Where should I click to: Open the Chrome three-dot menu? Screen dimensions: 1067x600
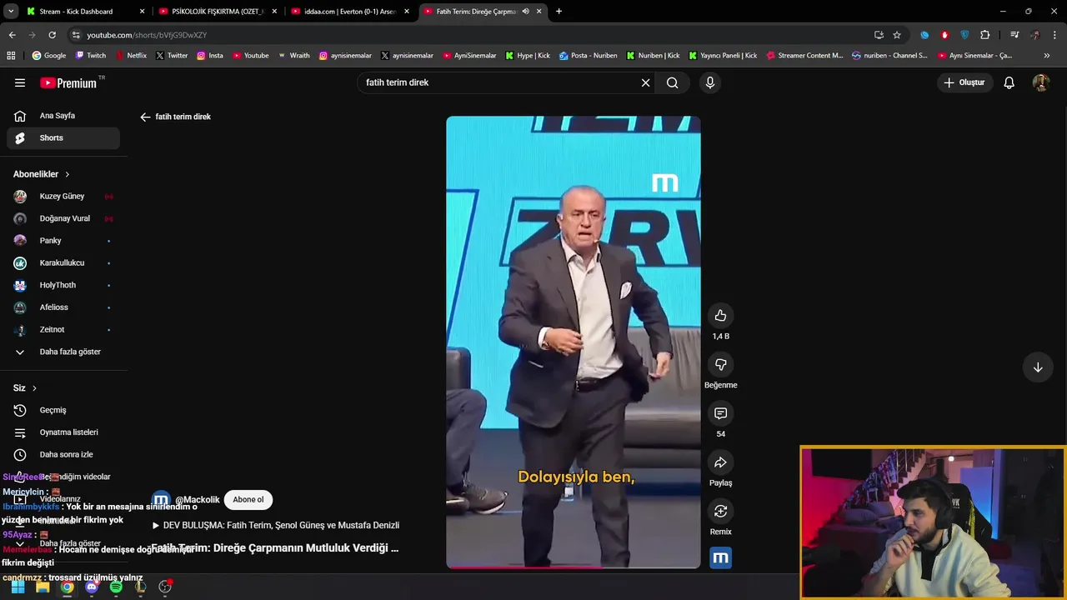[x=1055, y=35]
